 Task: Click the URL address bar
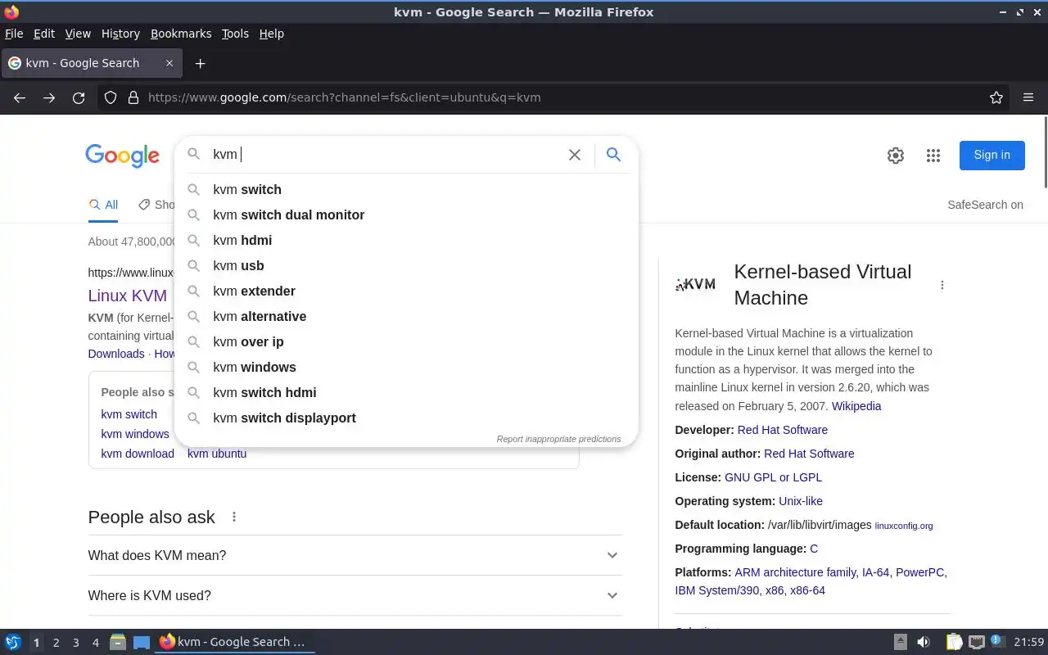click(x=557, y=97)
